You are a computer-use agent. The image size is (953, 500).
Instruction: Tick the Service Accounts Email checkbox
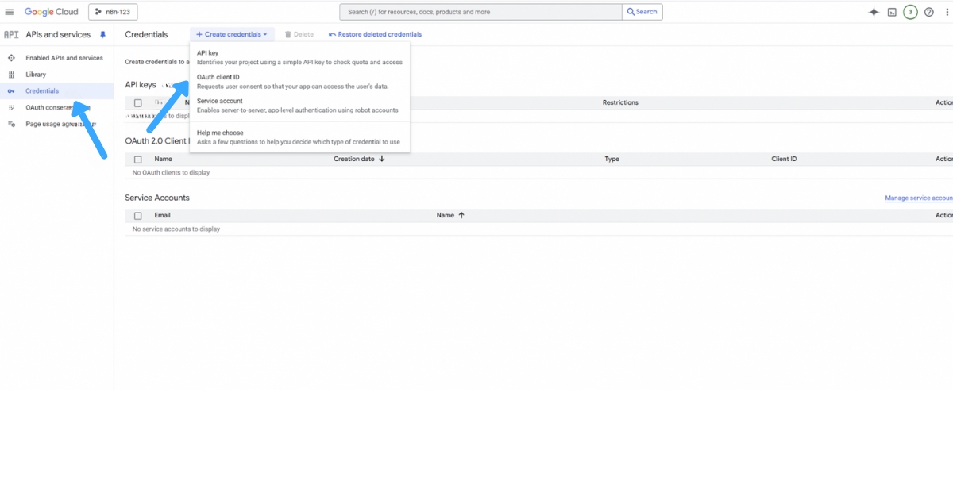tap(137, 215)
